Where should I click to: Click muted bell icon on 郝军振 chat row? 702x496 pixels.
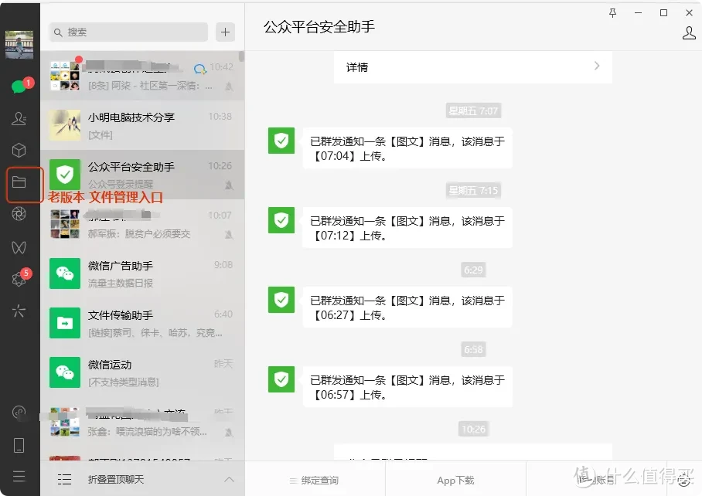click(229, 234)
